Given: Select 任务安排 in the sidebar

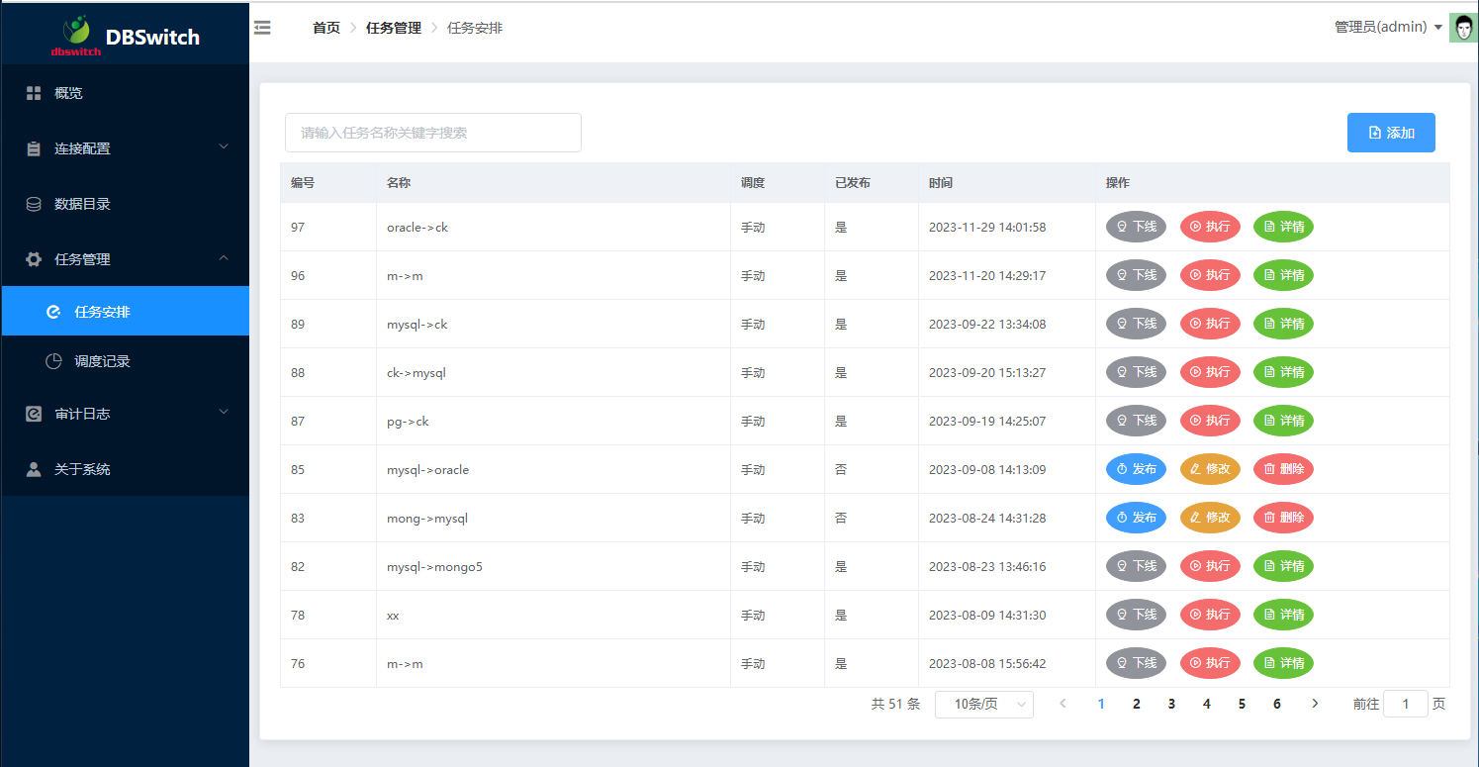Looking at the screenshot, I should [x=102, y=312].
